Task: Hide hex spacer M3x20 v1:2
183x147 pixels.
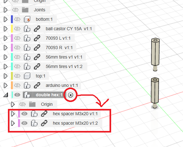Action: [x=24, y=123]
